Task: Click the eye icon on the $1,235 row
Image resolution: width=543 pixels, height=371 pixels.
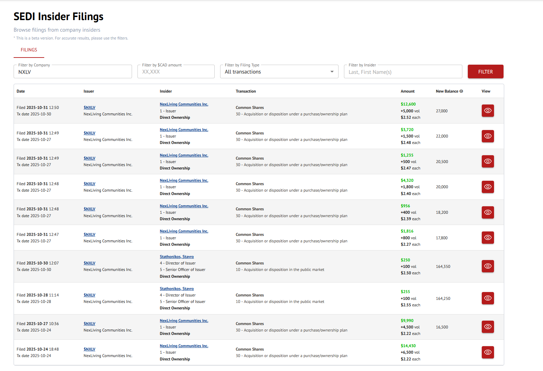Action: tap(488, 161)
